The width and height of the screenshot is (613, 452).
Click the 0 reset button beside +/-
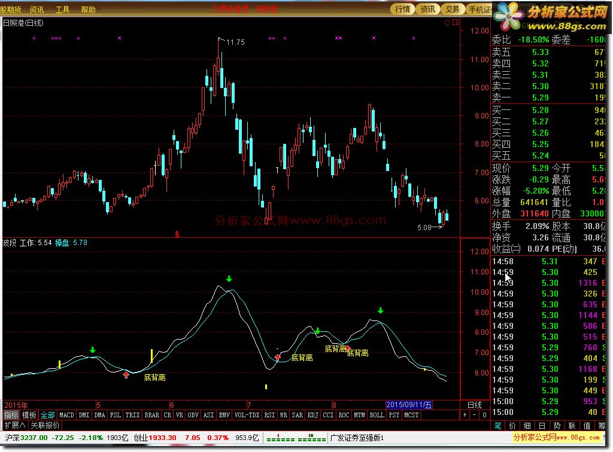point(484,415)
